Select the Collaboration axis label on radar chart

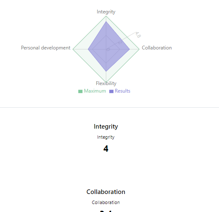click(x=157, y=48)
